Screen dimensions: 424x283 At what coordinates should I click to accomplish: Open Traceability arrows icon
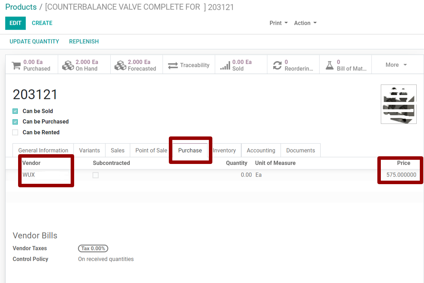(173, 65)
